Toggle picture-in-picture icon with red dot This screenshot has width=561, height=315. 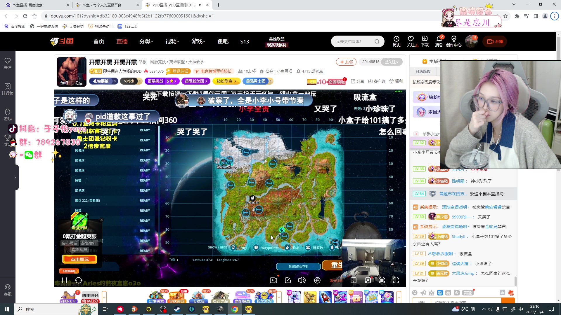[x=368, y=280]
